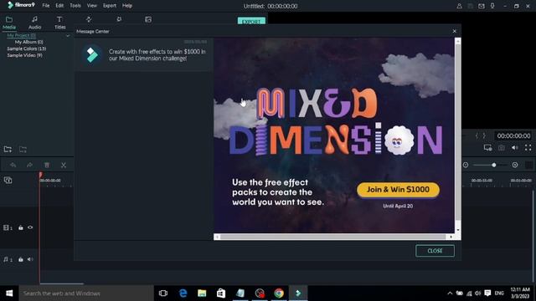The height and width of the screenshot is (301, 536).
Task: Open the Export menu
Action: tap(110, 6)
